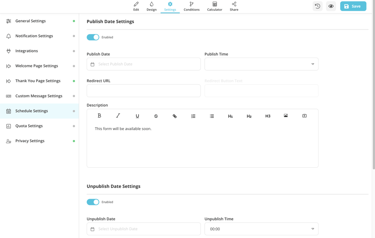
Task: Open the Select Publish Date picker
Action: click(x=144, y=64)
